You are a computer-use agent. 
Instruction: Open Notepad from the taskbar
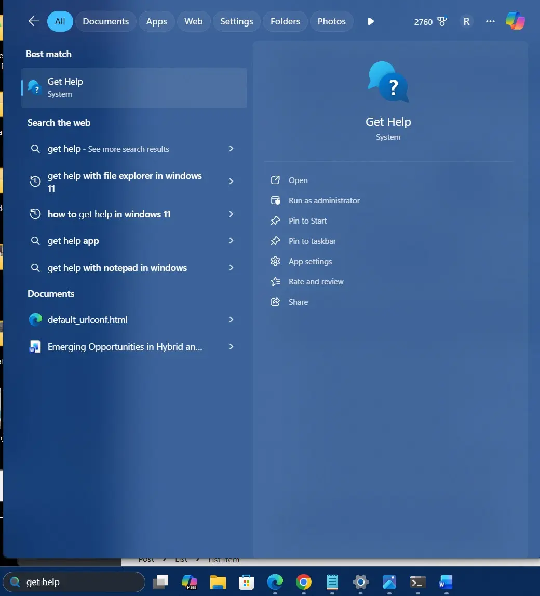pos(332,582)
